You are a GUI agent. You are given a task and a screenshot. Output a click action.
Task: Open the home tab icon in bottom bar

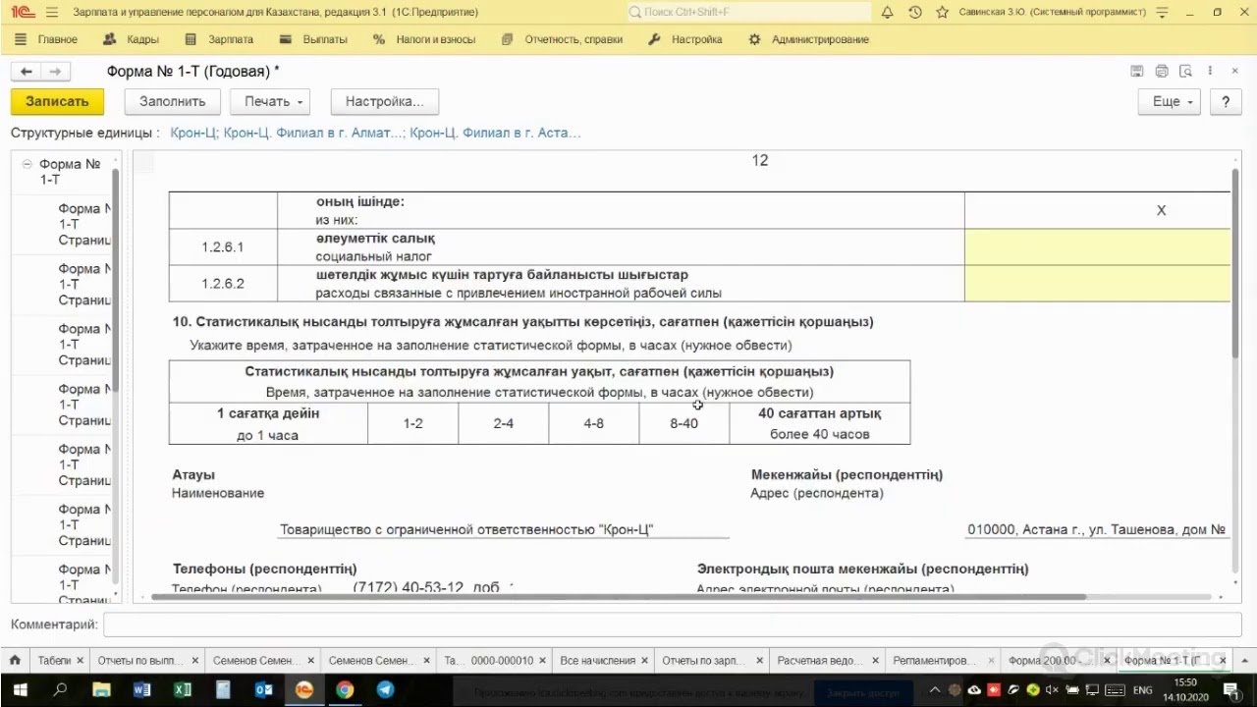click(x=14, y=661)
